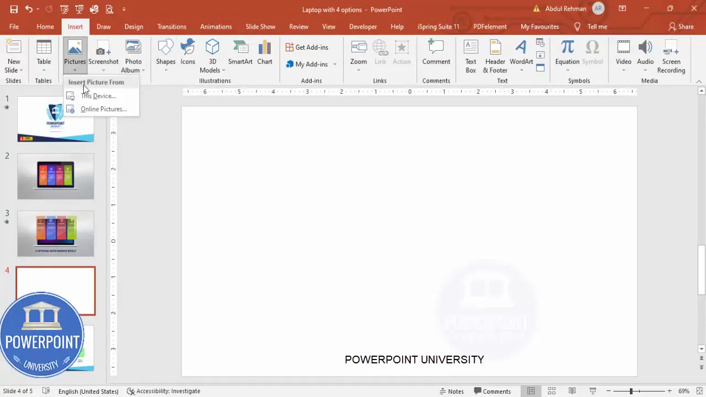Insert Date & Time
The height and width of the screenshot is (397, 706).
541,43
